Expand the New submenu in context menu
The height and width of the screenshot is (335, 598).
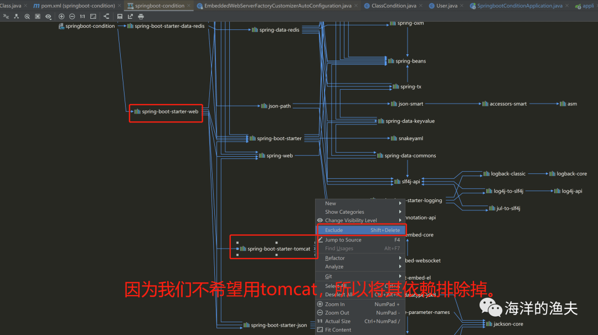(x=360, y=203)
